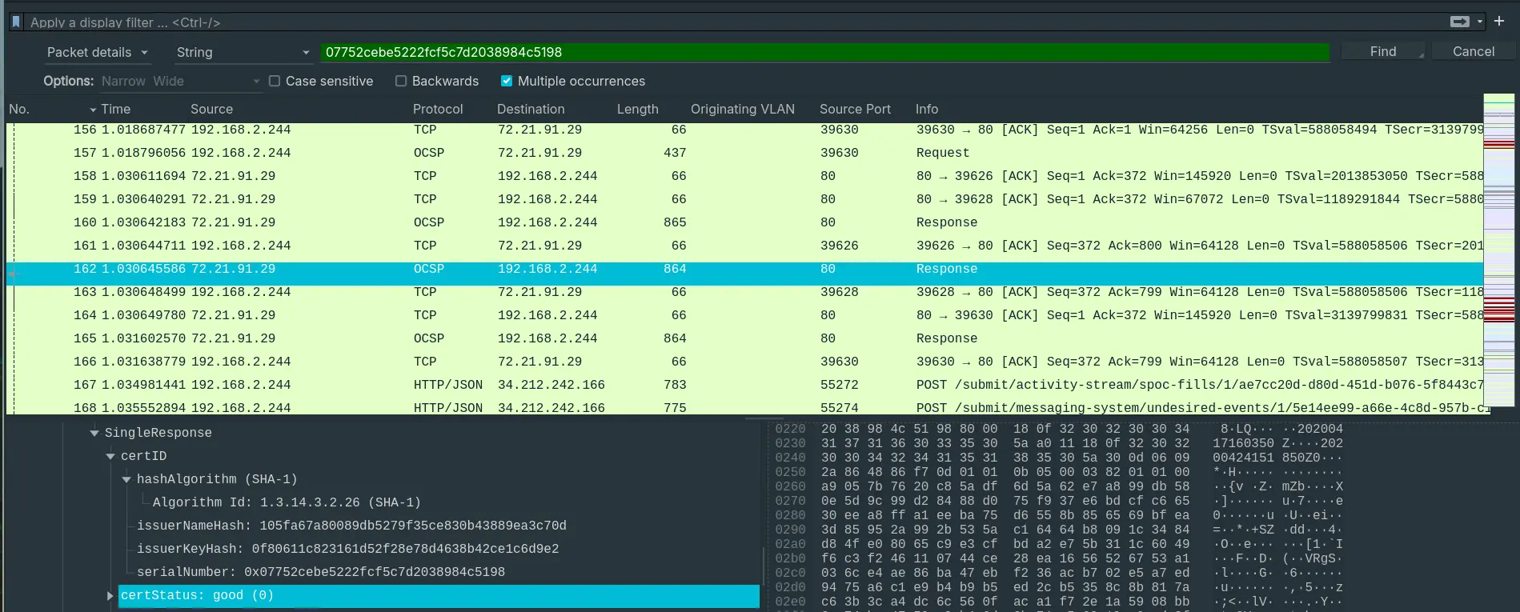Collapse the hashAlgorithm (SHA-1) node
Image resolution: width=1520 pixels, height=612 pixels.
click(126, 479)
